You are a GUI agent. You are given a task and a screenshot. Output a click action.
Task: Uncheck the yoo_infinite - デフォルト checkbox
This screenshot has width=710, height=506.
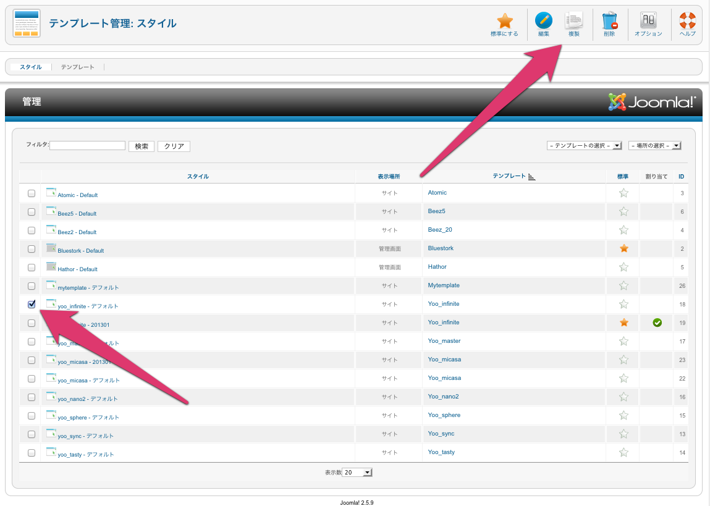32,304
